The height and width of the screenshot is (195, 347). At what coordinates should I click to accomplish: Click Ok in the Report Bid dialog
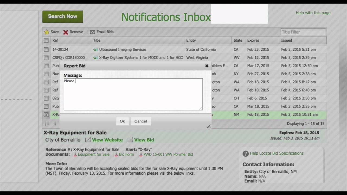pos(122,121)
